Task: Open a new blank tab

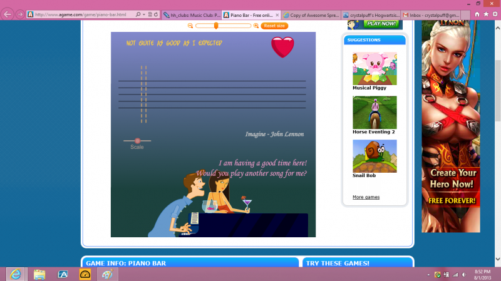Action: pyautogui.click(x=465, y=15)
